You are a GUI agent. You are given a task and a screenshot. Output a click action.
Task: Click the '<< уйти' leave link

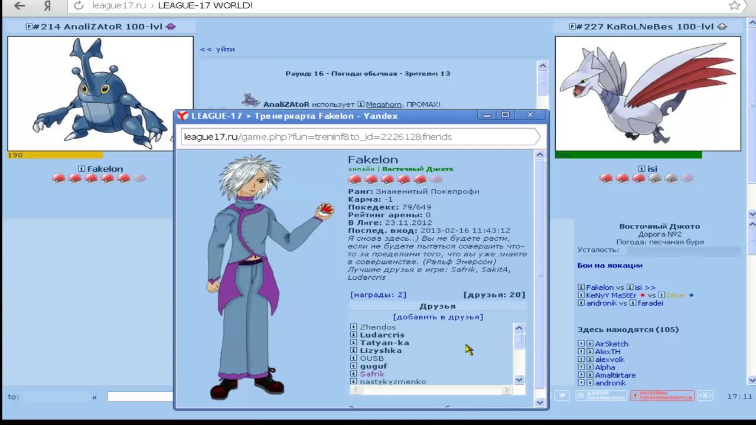pos(217,49)
